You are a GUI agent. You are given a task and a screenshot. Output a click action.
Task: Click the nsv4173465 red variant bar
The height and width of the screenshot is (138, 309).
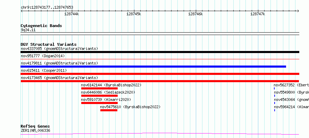(160, 81)
